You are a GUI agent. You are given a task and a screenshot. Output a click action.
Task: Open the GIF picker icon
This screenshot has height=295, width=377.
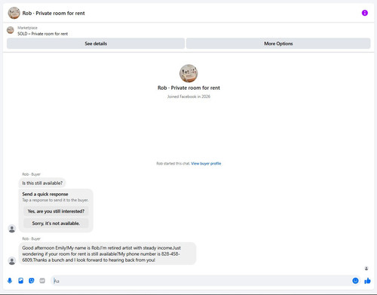(x=42, y=281)
